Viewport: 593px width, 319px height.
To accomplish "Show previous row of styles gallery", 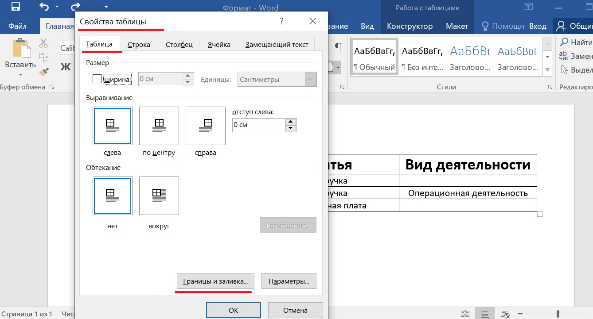I will click(548, 44).
